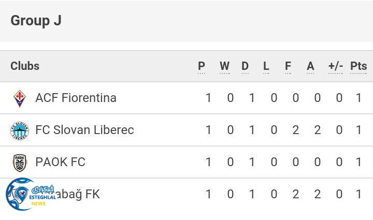Click the D (draws) column header
Screen dimensions: 373x220
click(245, 66)
